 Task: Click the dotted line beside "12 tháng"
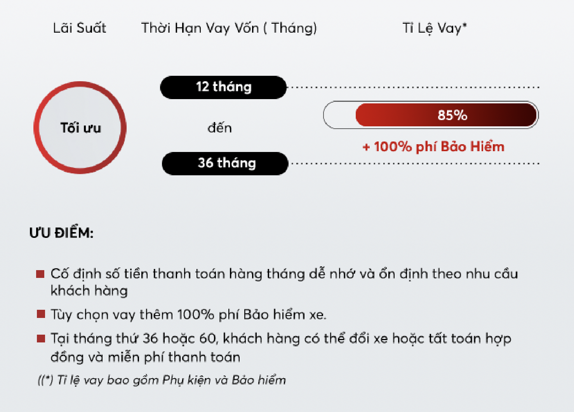[x=415, y=87]
